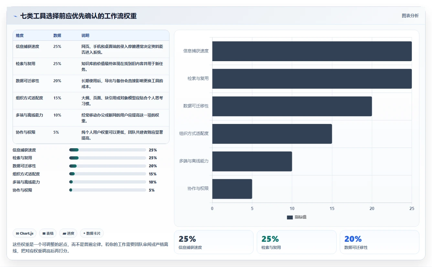Click description starting 纯个人用户权重
Image resolution: width=432 pixels, height=267 pixels.
122,135
